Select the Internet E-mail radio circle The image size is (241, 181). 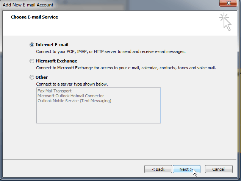pyautogui.click(x=32, y=45)
